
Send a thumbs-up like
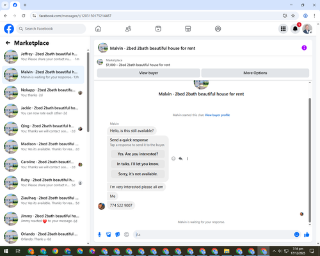307,235
